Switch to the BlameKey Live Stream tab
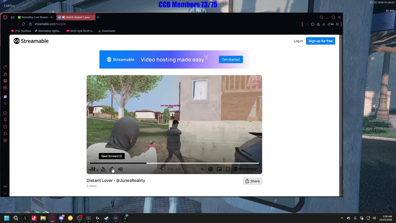Viewport: 396px width, 223px height. [35, 17]
